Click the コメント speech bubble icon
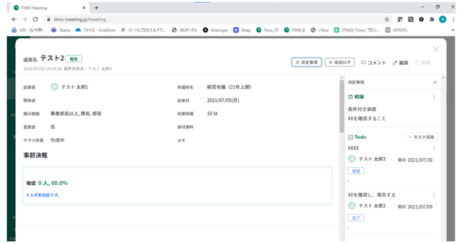This screenshot has width=463, height=244. (x=364, y=62)
